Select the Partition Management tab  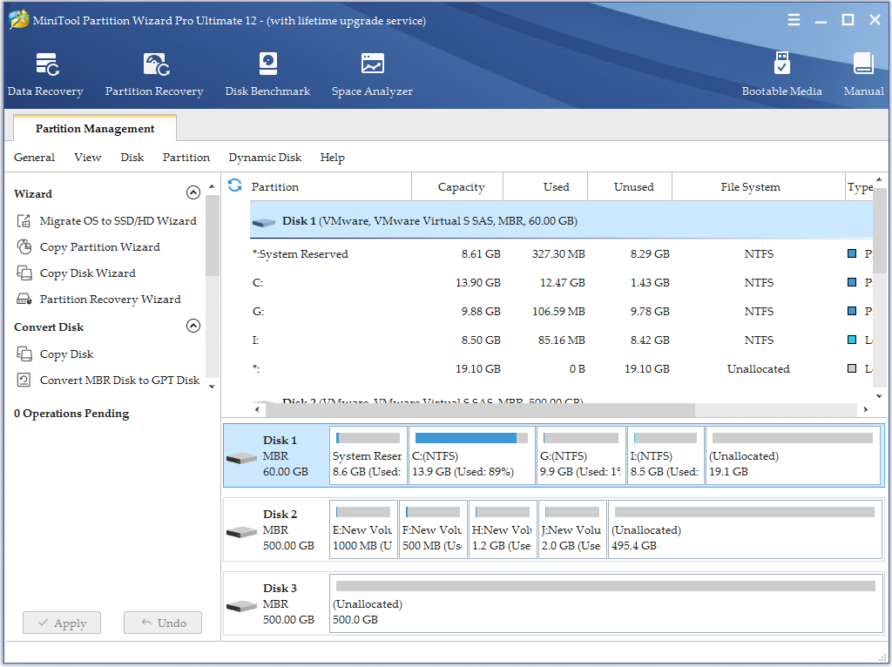click(94, 128)
